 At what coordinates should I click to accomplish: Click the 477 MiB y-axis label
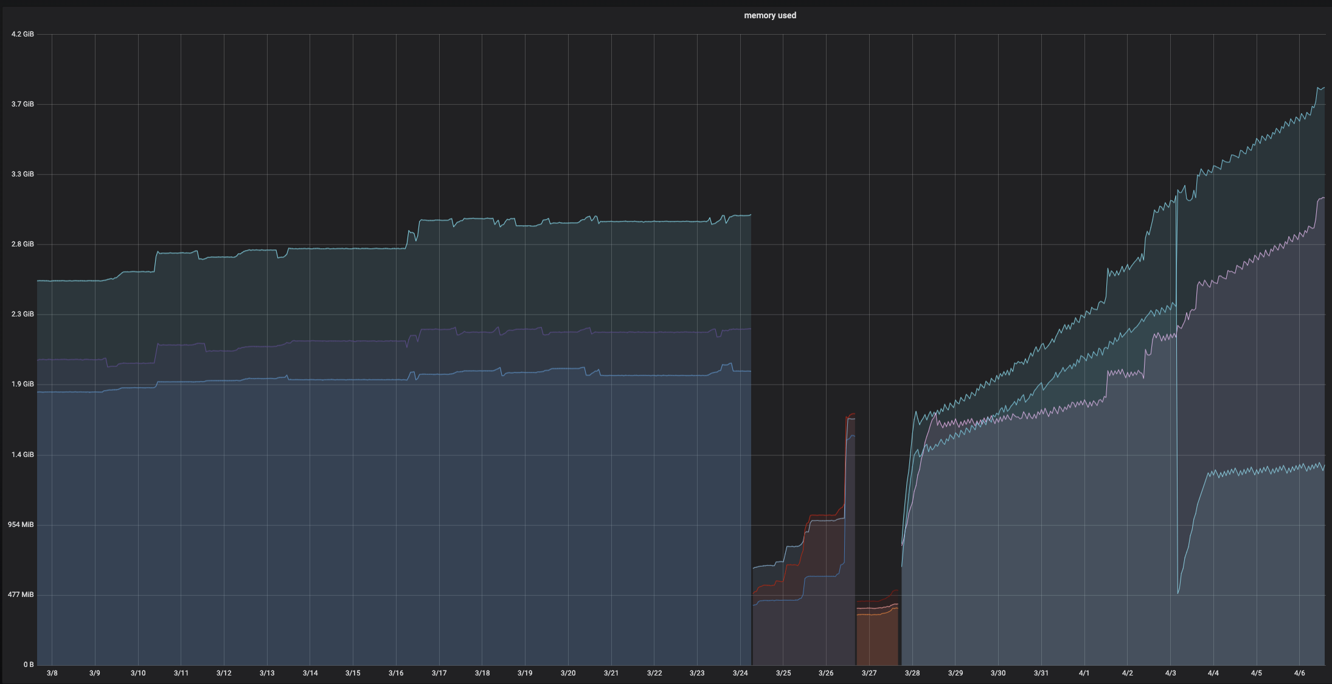click(x=20, y=594)
